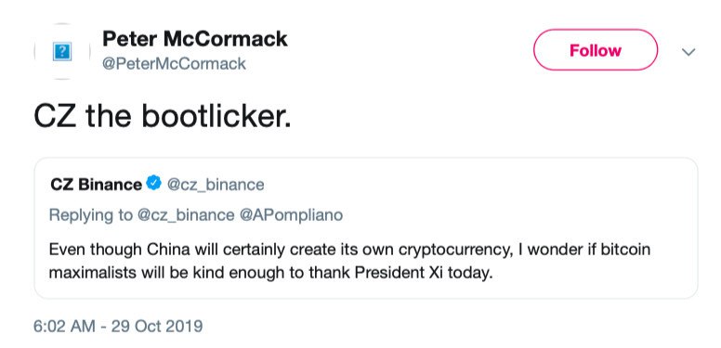Open Peter McCormack's profile picture
Screen dimensions: 721x348
62,51
